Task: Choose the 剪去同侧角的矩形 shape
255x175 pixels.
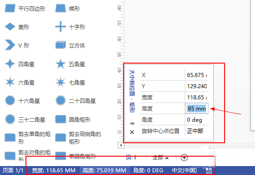Action: 78,138
